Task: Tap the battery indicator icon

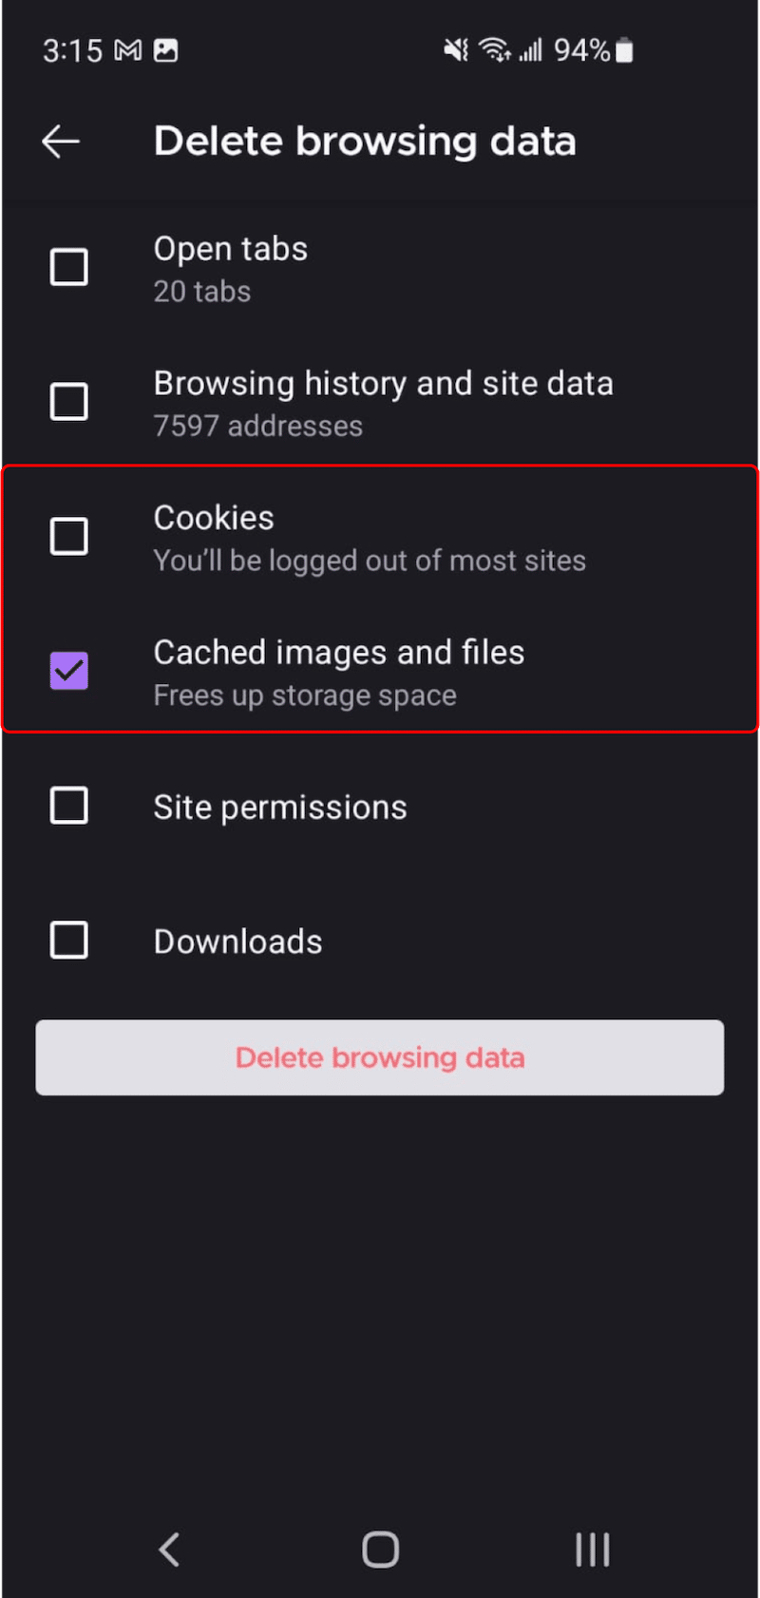Action: (x=626, y=49)
